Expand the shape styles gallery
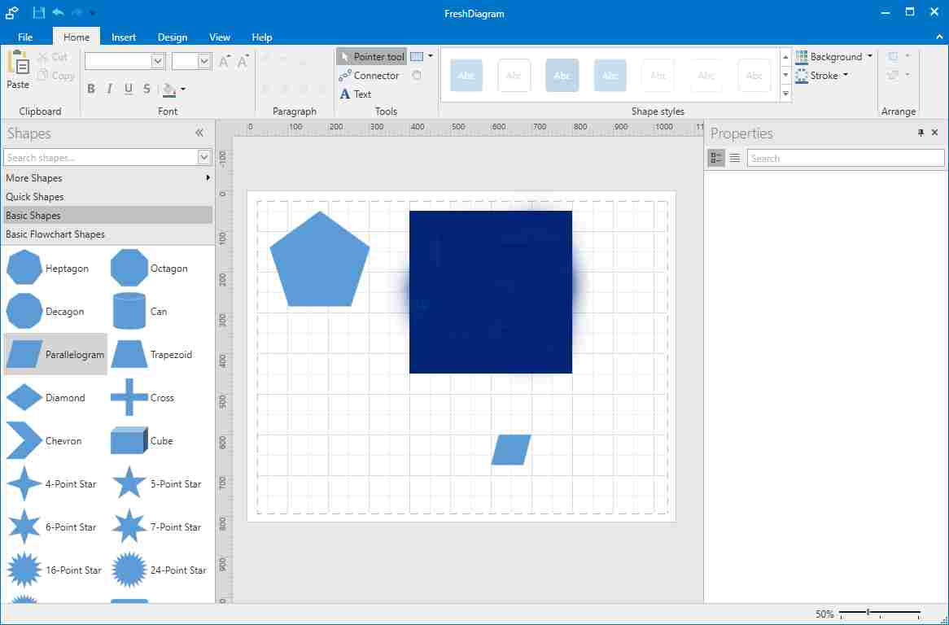 [x=785, y=93]
